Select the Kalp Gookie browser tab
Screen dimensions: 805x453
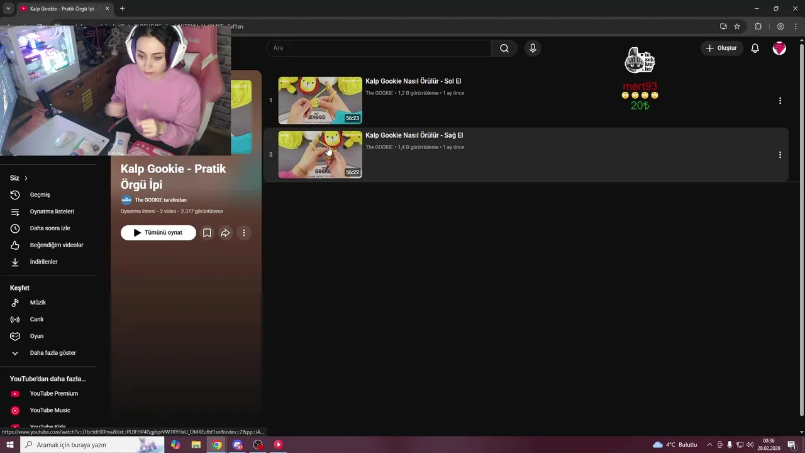(x=64, y=9)
